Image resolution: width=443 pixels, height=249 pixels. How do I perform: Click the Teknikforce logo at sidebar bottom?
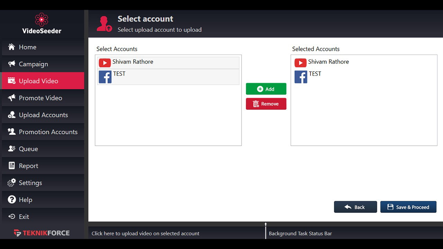(x=42, y=233)
